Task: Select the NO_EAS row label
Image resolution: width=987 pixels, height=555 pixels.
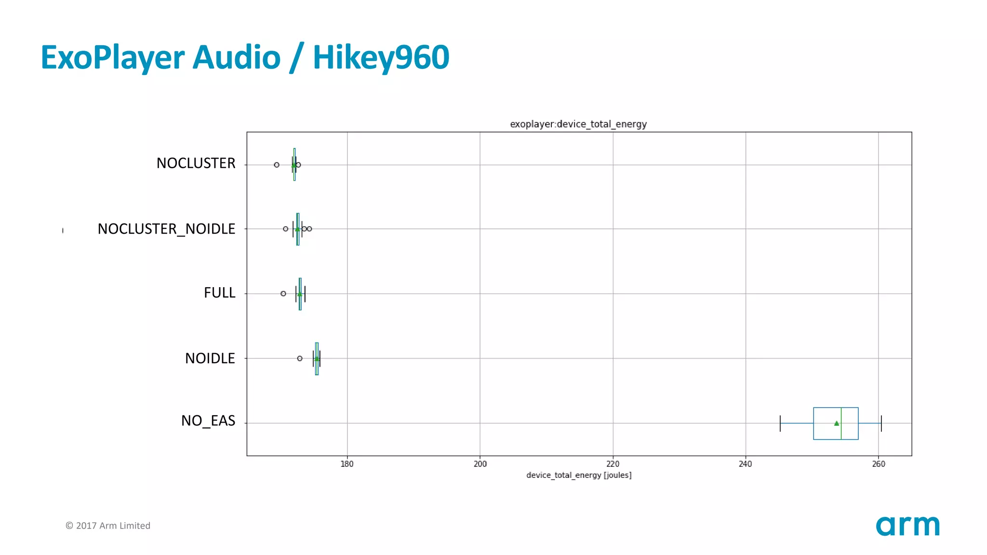Action: click(x=208, y=421)
